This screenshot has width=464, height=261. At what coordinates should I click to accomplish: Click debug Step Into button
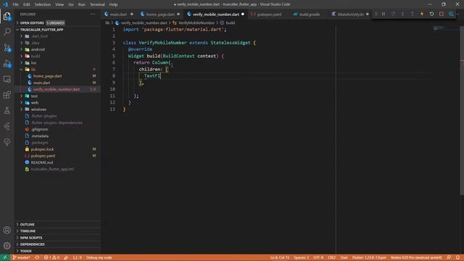403,14
